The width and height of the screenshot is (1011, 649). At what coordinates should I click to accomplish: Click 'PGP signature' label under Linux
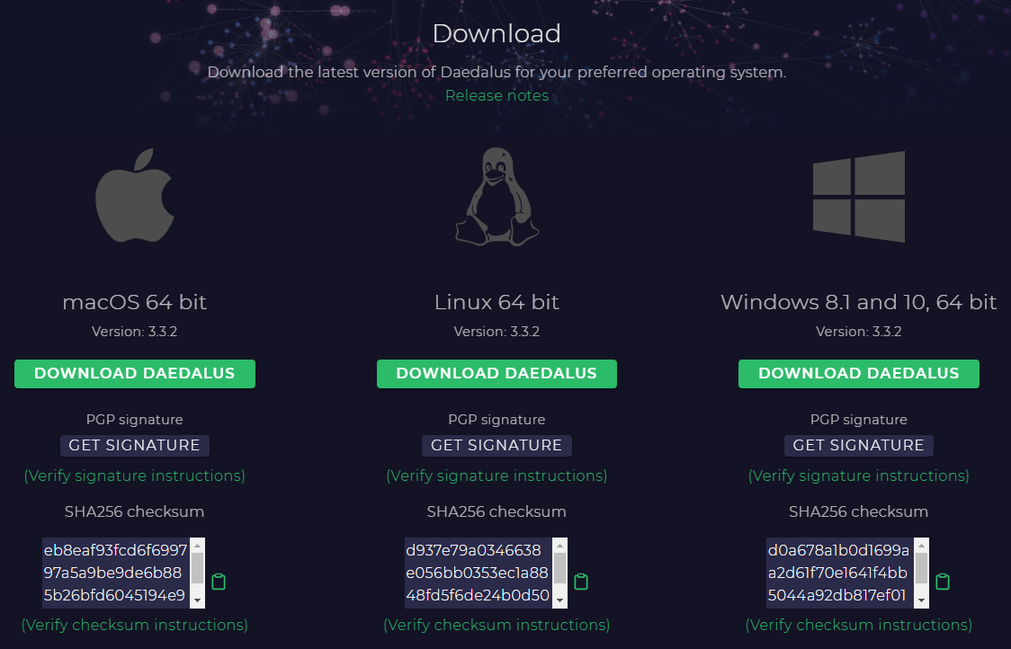click(x=497, y=420)
